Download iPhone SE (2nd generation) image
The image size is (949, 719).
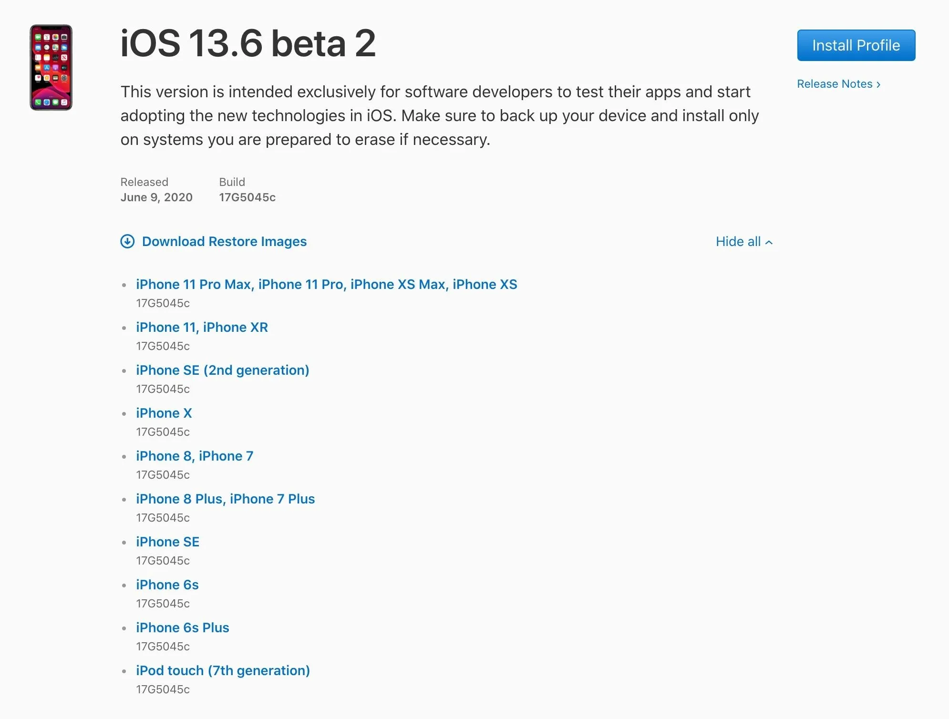click(x=222, y=370)
